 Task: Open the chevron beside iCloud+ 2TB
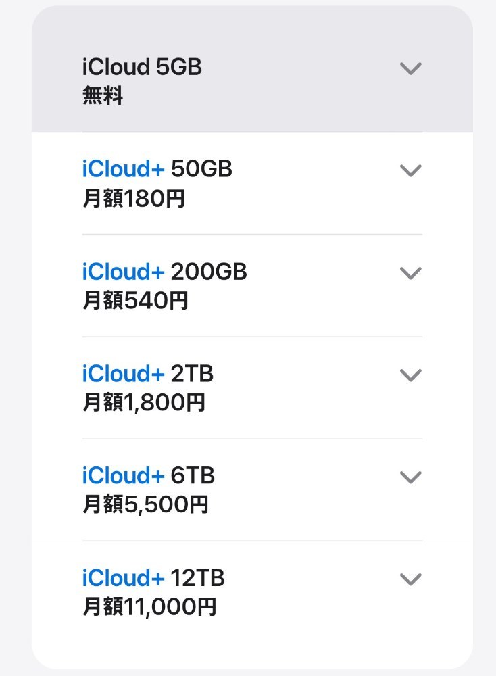click(x=410, y=375)
